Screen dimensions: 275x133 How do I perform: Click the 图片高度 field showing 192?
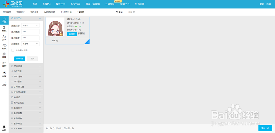[x=30, y=38]
